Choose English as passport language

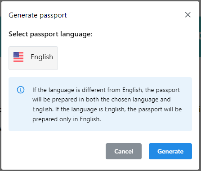click(x=33, y=58)
